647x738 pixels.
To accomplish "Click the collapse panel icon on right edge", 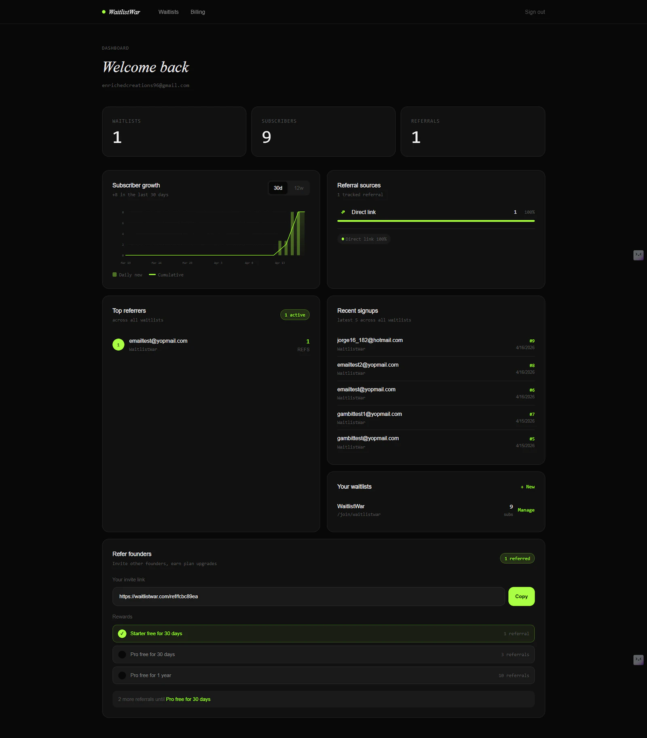I will [x=638, y=255].
